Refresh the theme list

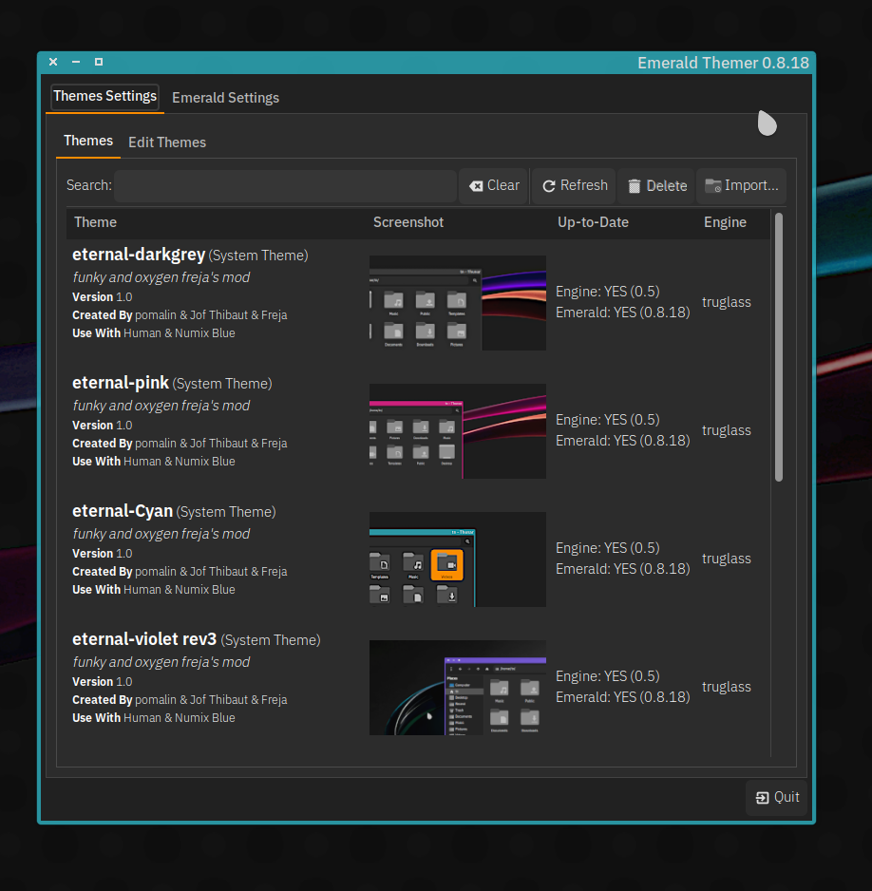(x=575, y=186)
